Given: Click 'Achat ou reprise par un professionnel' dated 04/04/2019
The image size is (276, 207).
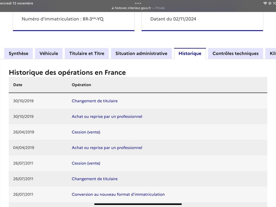Looking at the screenshot, I should pyautogui.click(x=107, y=148).
